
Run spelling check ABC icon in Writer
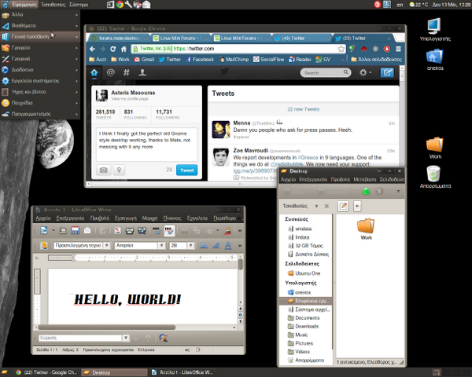157,230
